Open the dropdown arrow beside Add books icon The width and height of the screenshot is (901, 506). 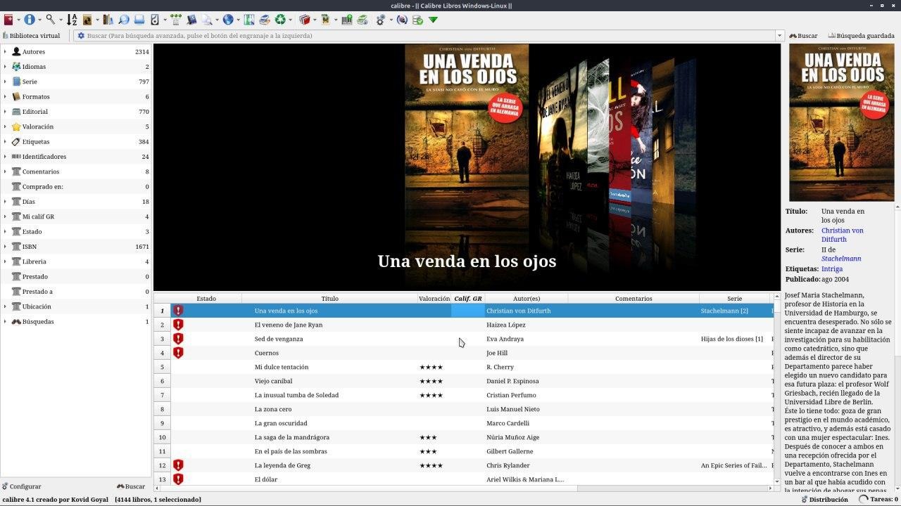tap(18, 20)
